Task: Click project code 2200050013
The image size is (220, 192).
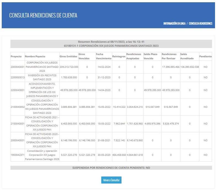Action: coord(18,78)
